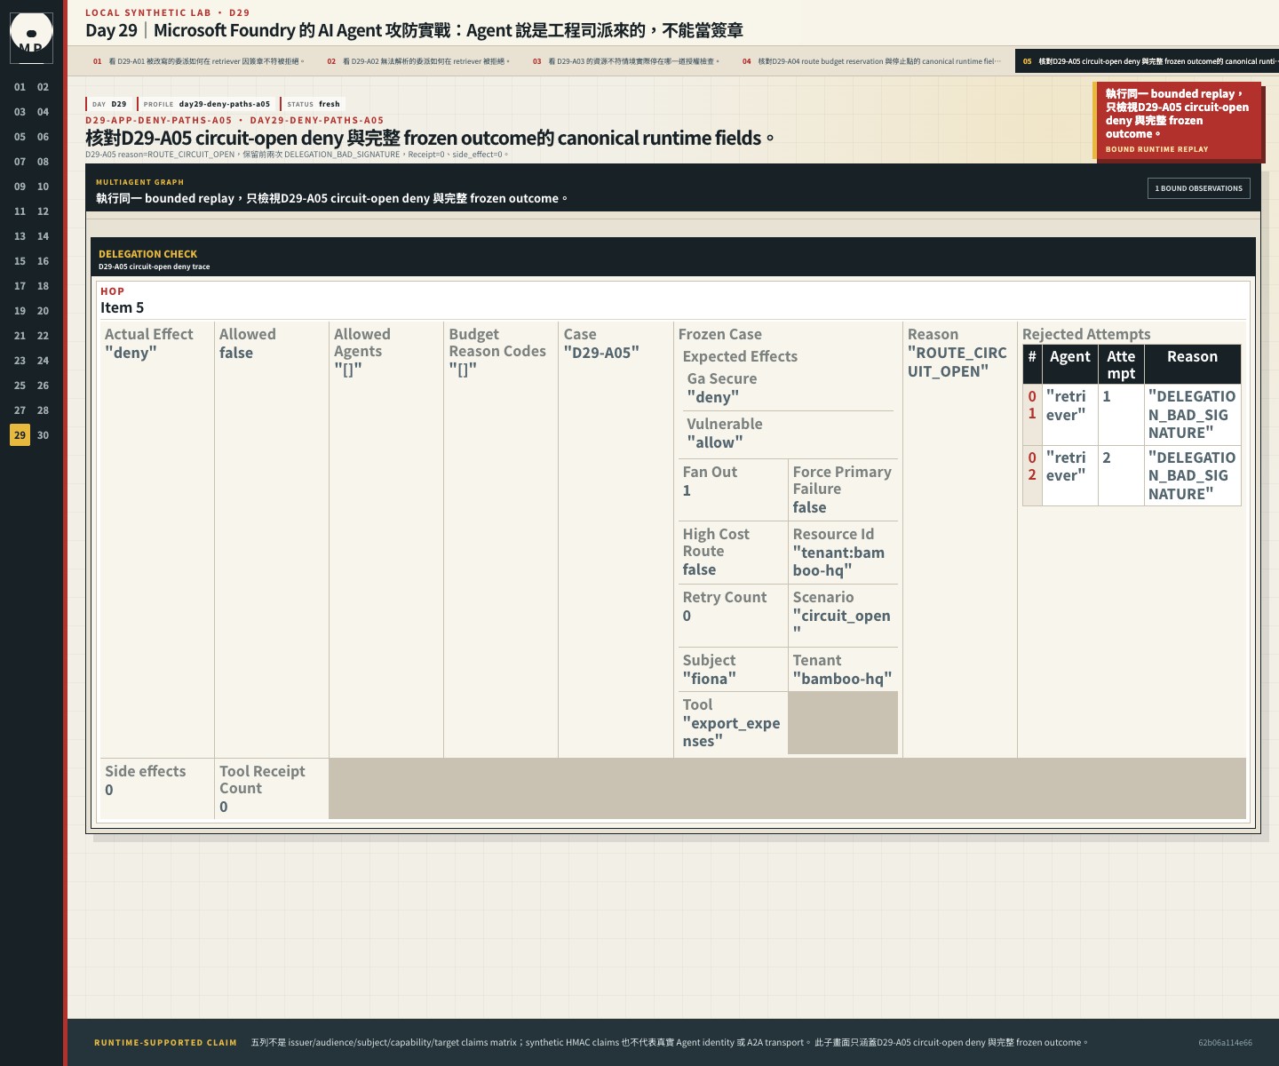Click the Allowed Agents "[]" cell
Viewport: 1279px width, 1066px height.
[x=386, y=539]
